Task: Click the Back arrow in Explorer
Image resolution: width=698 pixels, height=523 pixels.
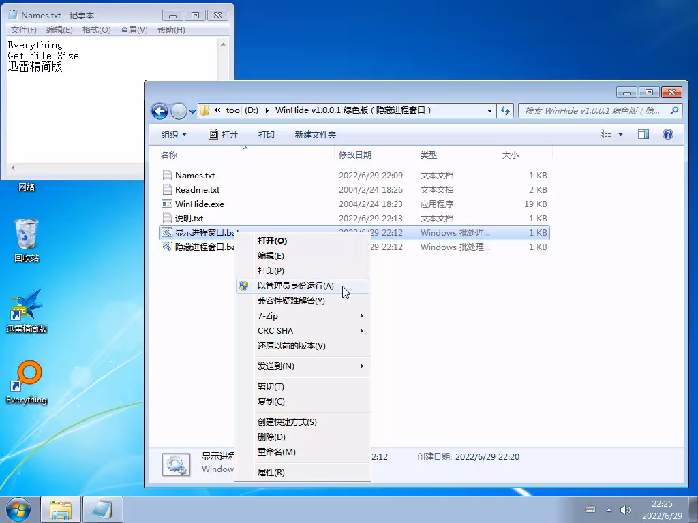Action: coord(160,111)
